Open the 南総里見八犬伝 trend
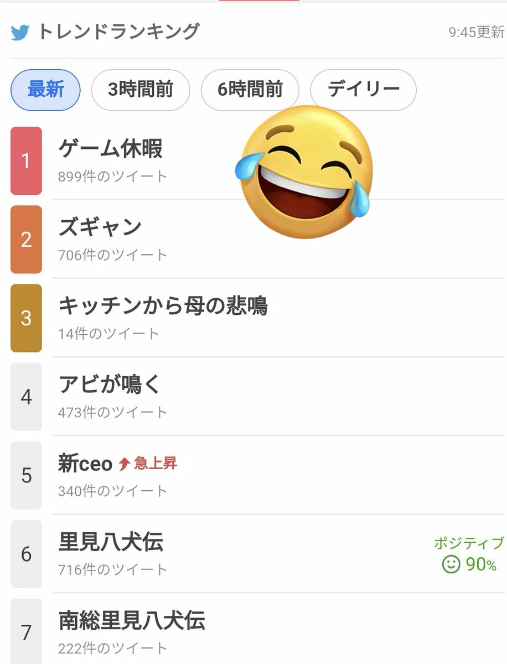This screenshot has width=507, height=664. pyautogui.click(x=132, y=621)
